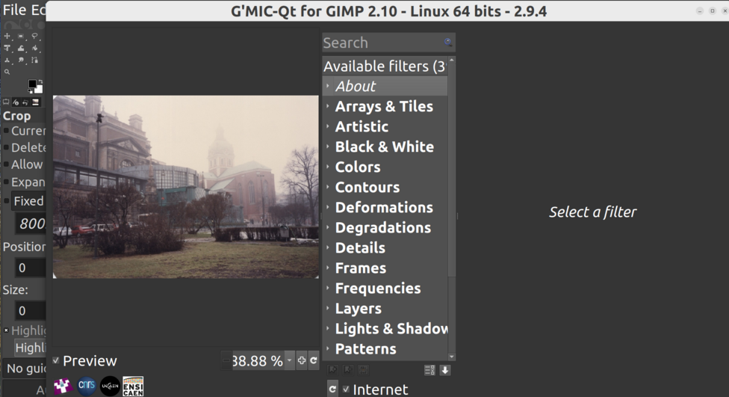Toggle the Highlight checkbox in crop options

coord(6,330)
